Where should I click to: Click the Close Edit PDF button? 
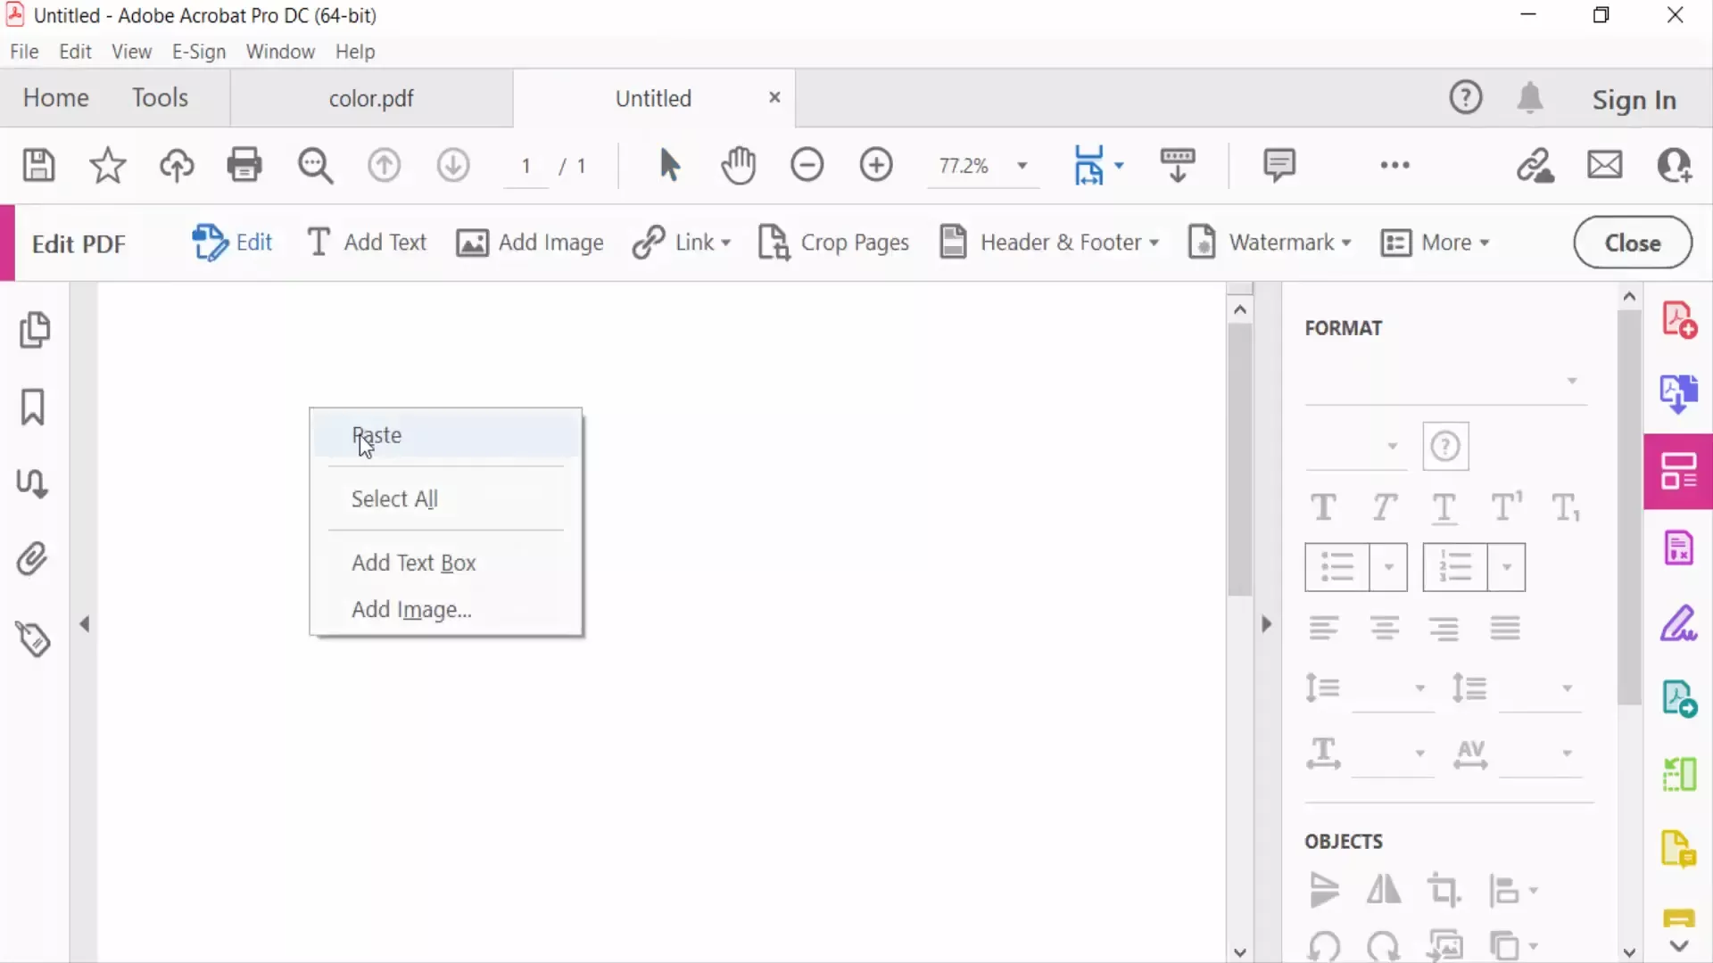(1632, 243)
